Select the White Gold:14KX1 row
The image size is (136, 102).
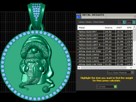tap(105, 61)
